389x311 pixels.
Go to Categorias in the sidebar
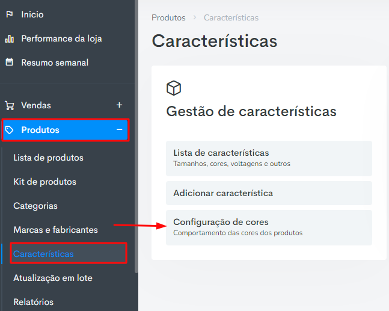coord(35,206)
